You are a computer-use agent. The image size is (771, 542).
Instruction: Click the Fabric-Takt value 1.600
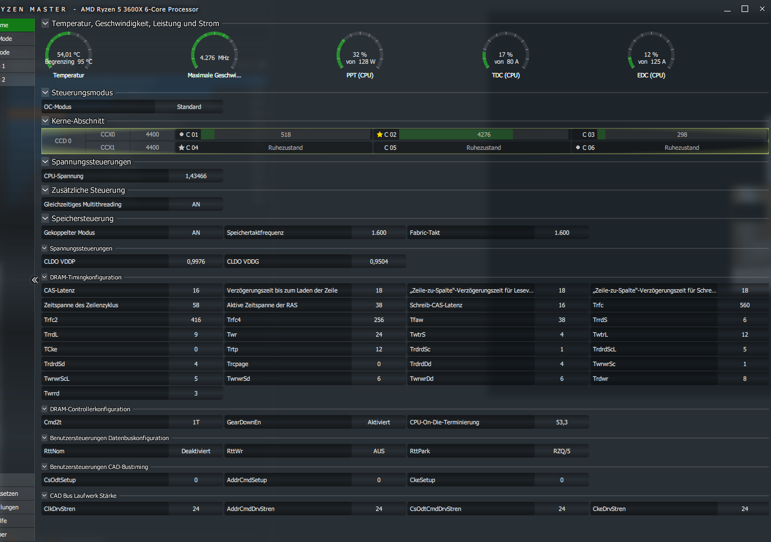pos(562,233)
